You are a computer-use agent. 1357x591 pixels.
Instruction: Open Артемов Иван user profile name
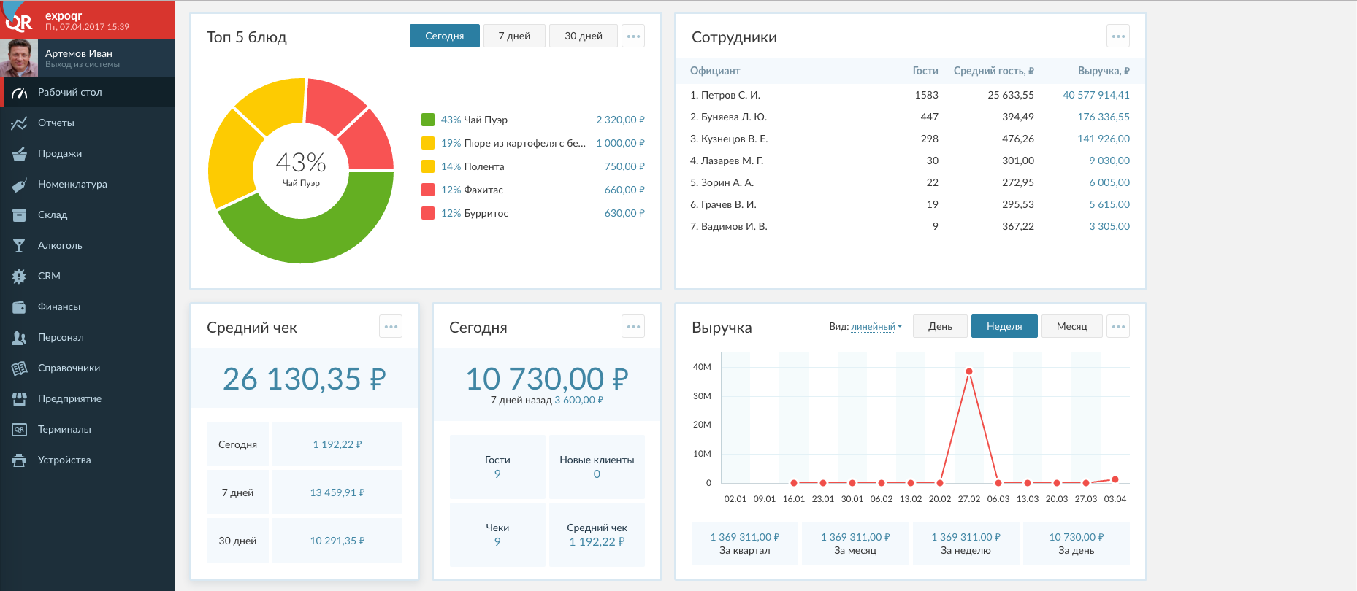(79, 53)
